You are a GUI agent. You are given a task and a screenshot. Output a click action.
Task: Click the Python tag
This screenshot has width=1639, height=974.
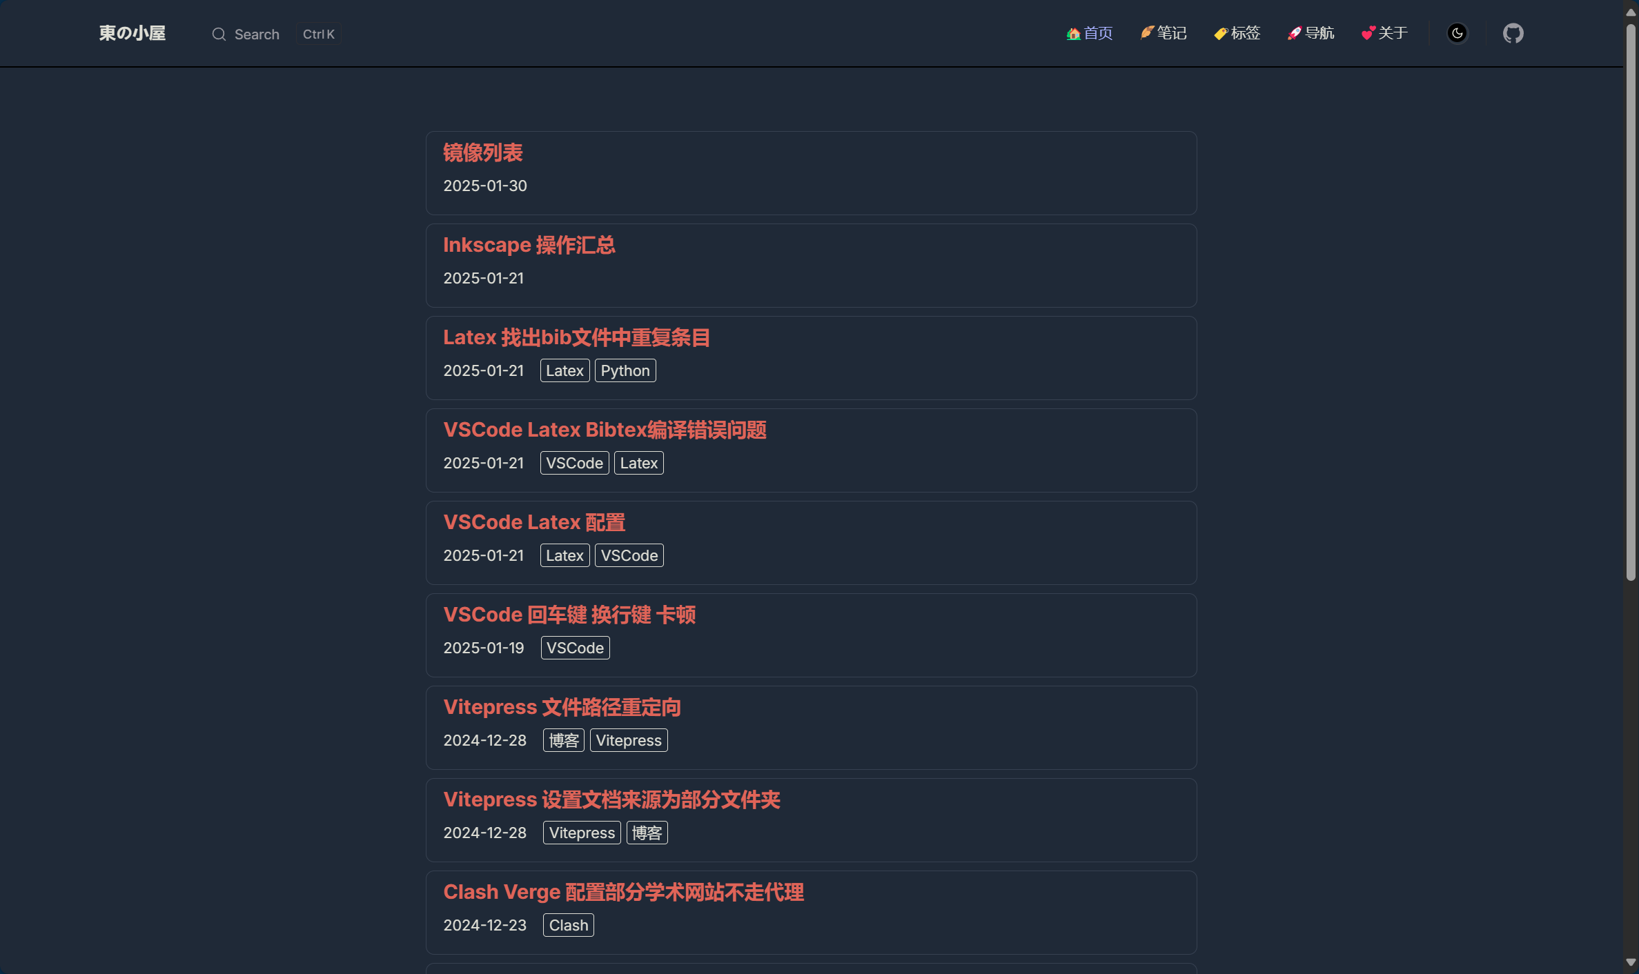625,370
